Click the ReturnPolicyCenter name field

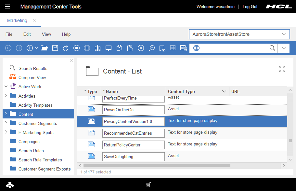click(x=133, y=145)
